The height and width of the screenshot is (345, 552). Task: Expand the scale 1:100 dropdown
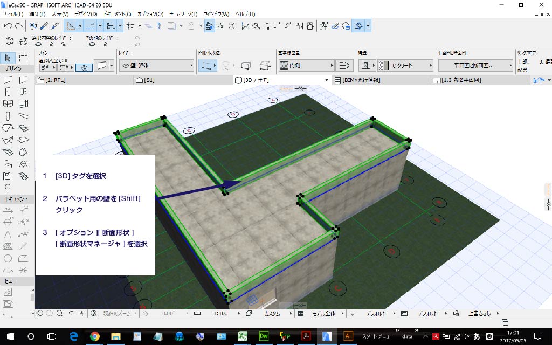click(x=239, y=313)
